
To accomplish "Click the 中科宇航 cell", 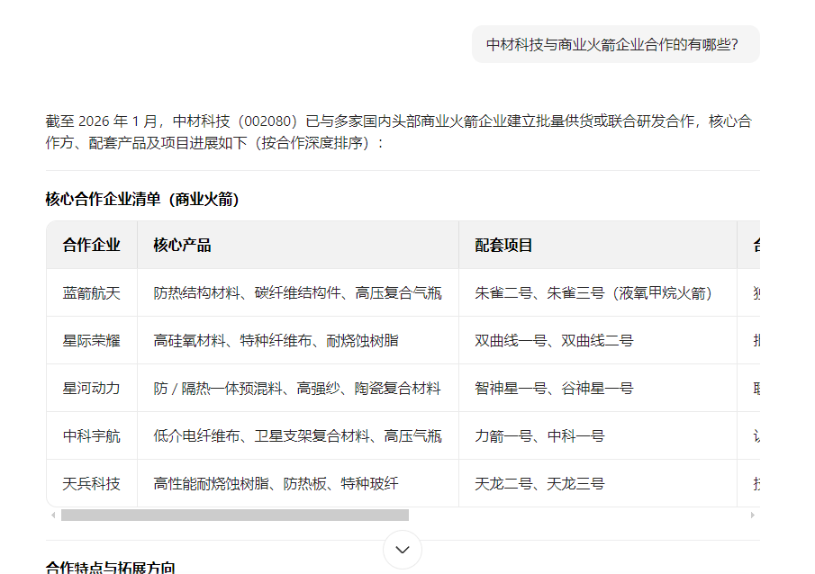I will pos(92,436).
